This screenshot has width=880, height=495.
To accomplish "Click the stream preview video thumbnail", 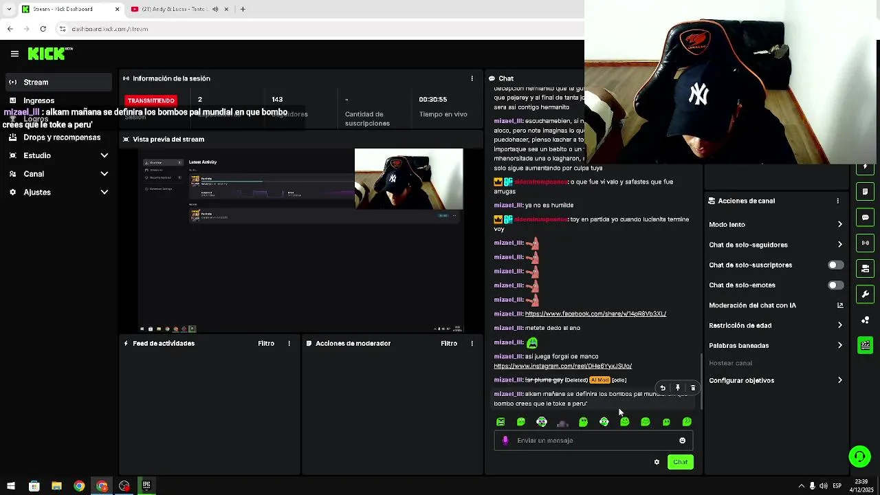I will point(301,241).
